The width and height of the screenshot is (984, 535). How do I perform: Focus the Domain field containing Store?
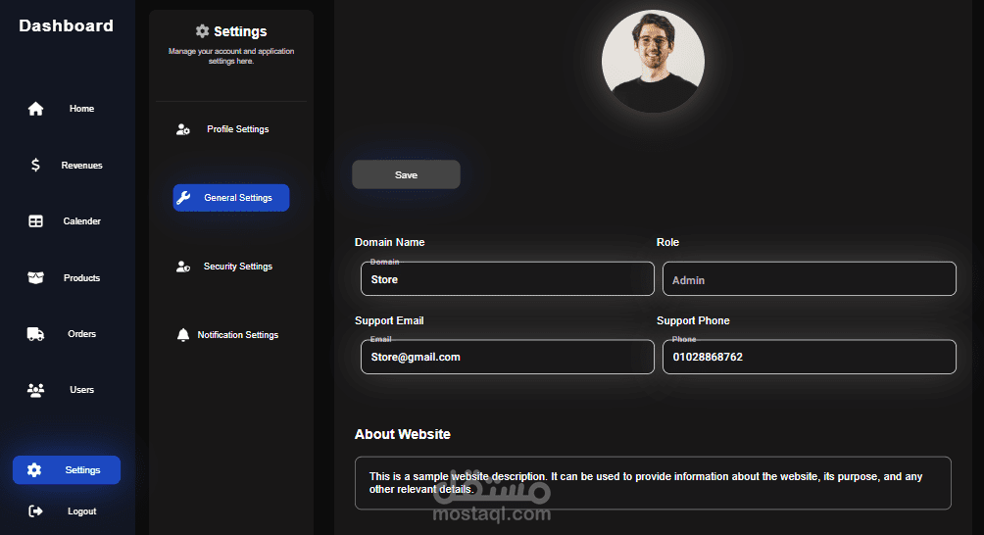pyautogui.click(x=507, y=278)
